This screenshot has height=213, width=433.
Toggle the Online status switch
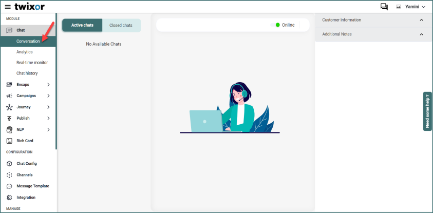(x=275, y=25)
